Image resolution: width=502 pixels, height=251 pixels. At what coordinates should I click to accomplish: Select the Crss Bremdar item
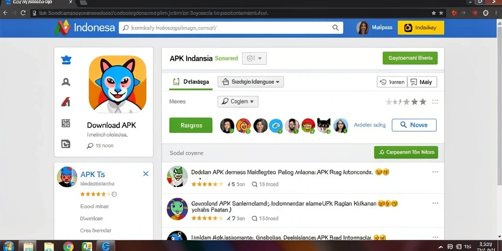tap(96, 230)
